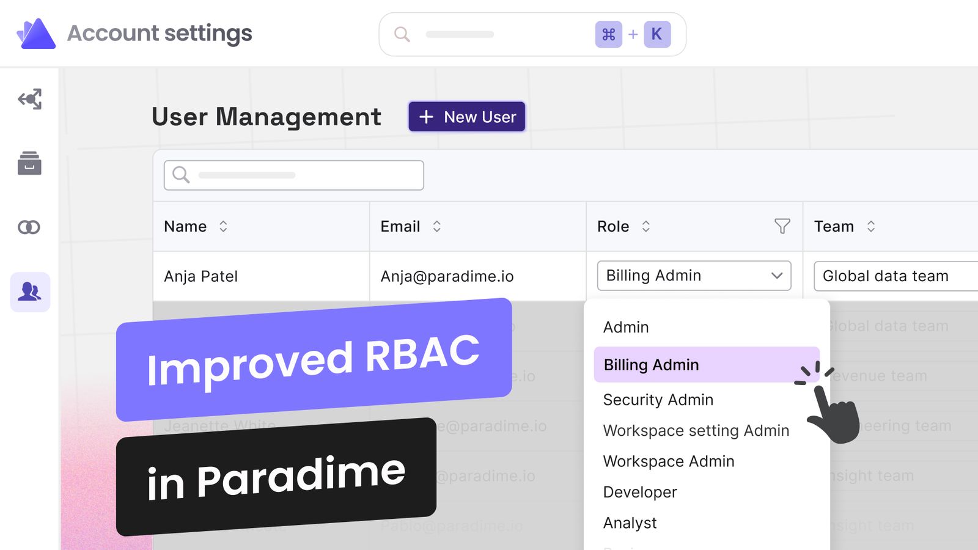
Task: Toggle sorting on the Email column
Action: 436,226
